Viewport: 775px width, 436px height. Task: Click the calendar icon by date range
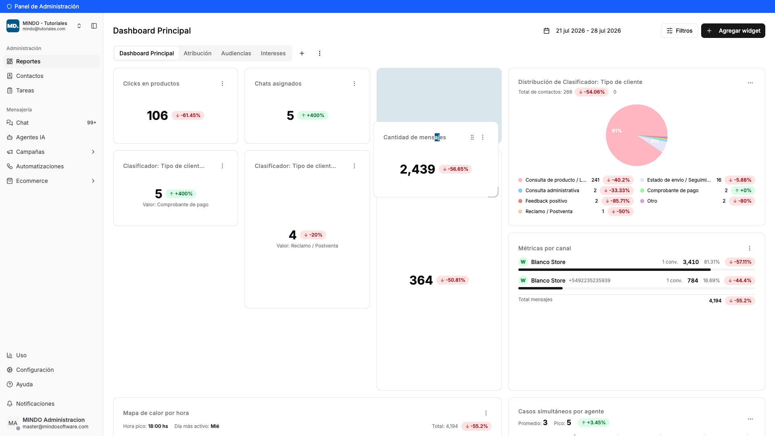point(547,31)
